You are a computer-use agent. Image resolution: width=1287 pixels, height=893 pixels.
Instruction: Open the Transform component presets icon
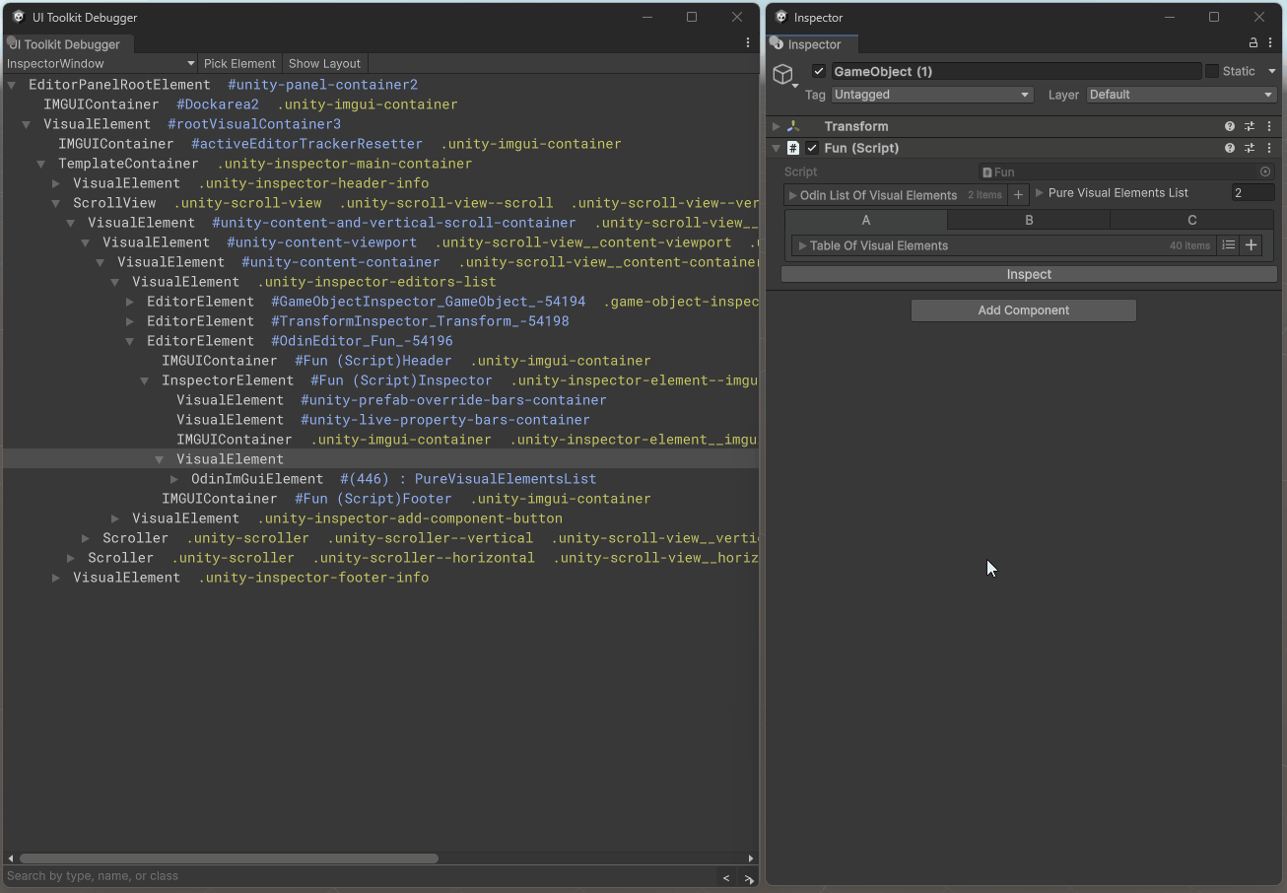1250,126
